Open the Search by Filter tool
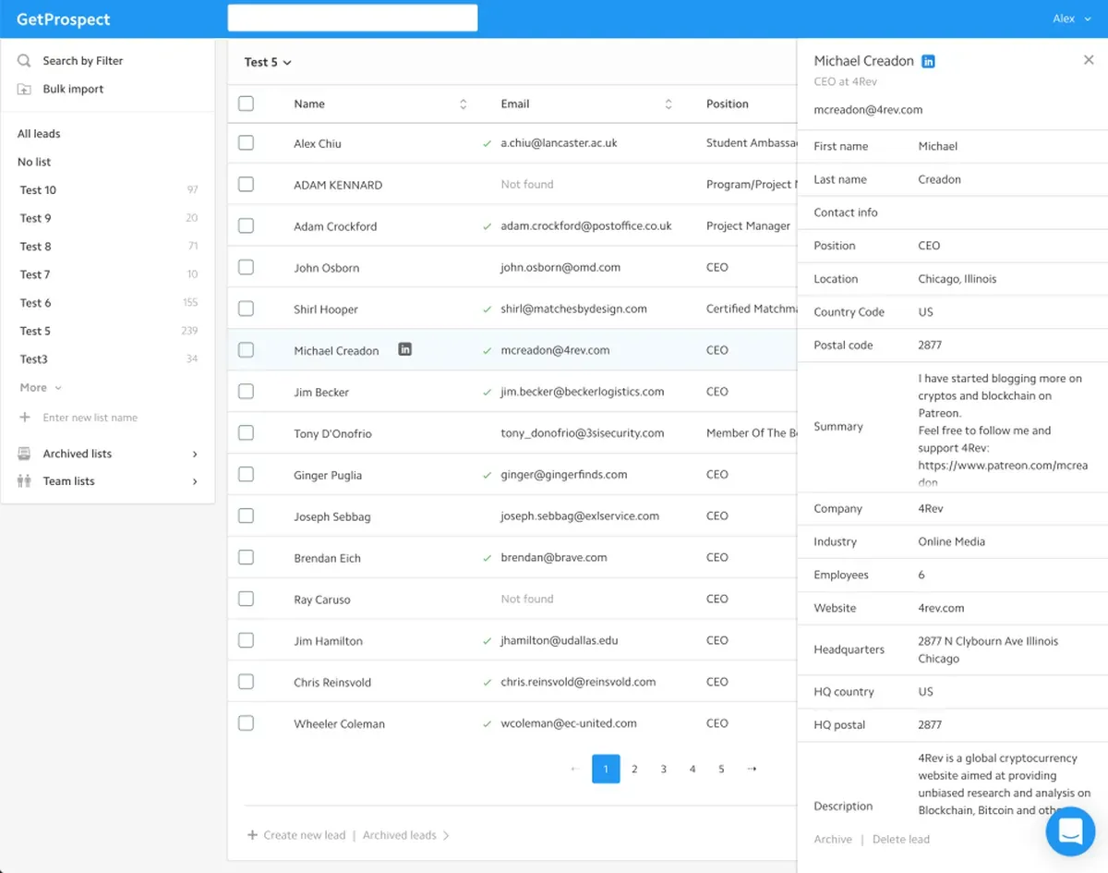Screen dimensions: 1108x873 (x=23, y=59)
